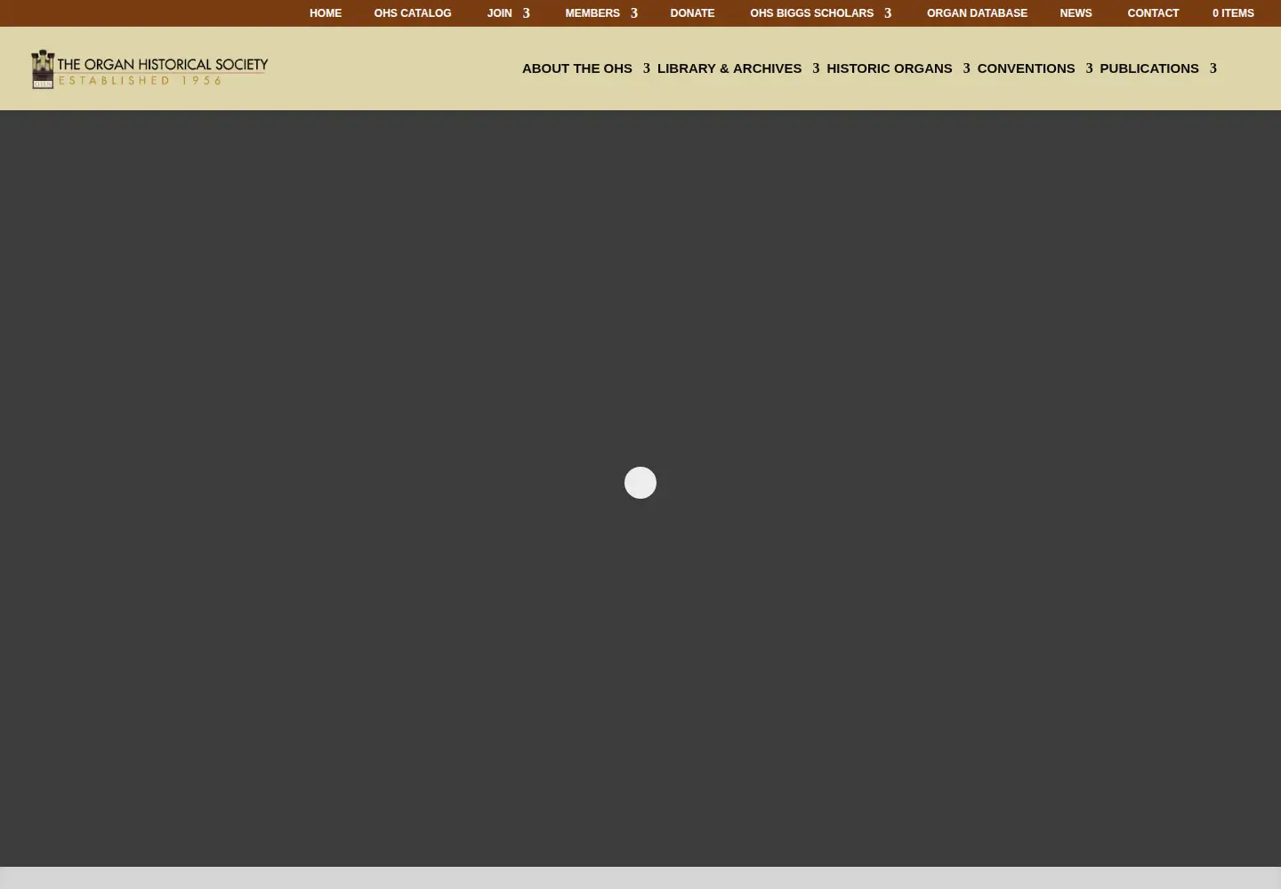Open the Publications menu
Image resolution: width=1281 pixels, height=889 pixels.
[x=1149, y=68]
